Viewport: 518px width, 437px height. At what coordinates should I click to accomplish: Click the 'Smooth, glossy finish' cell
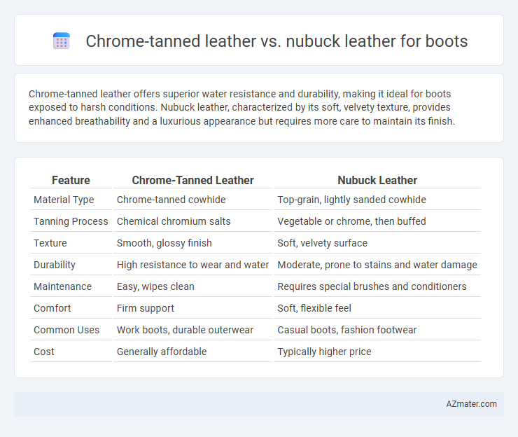click(164, 243)
